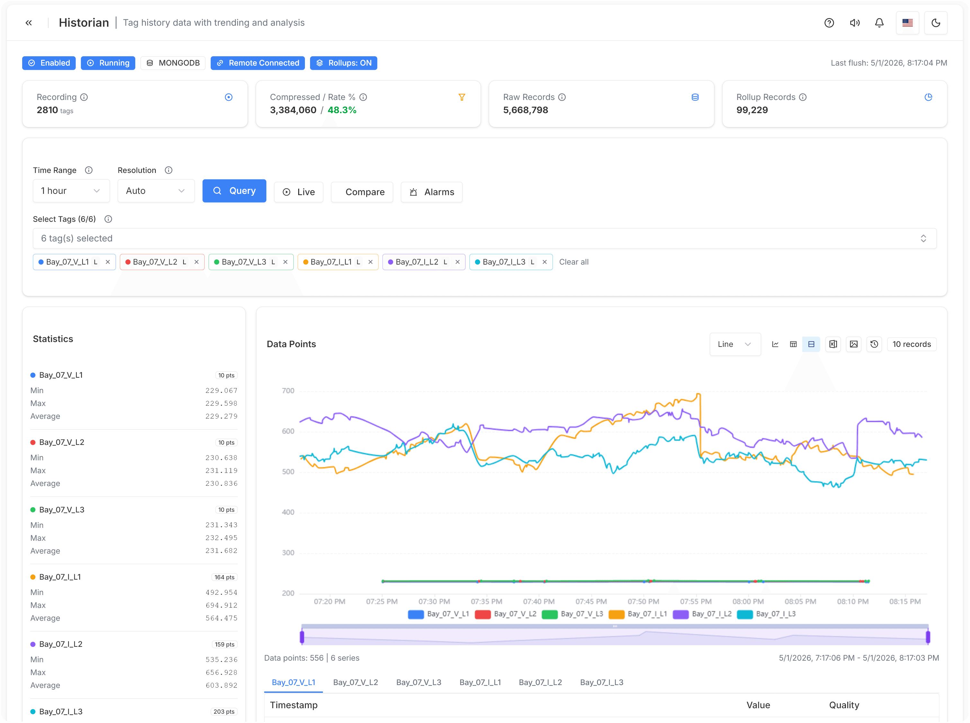Click the Recording info icon
Image resolution: width=970 pixels, height=723 pixels.
84,97
